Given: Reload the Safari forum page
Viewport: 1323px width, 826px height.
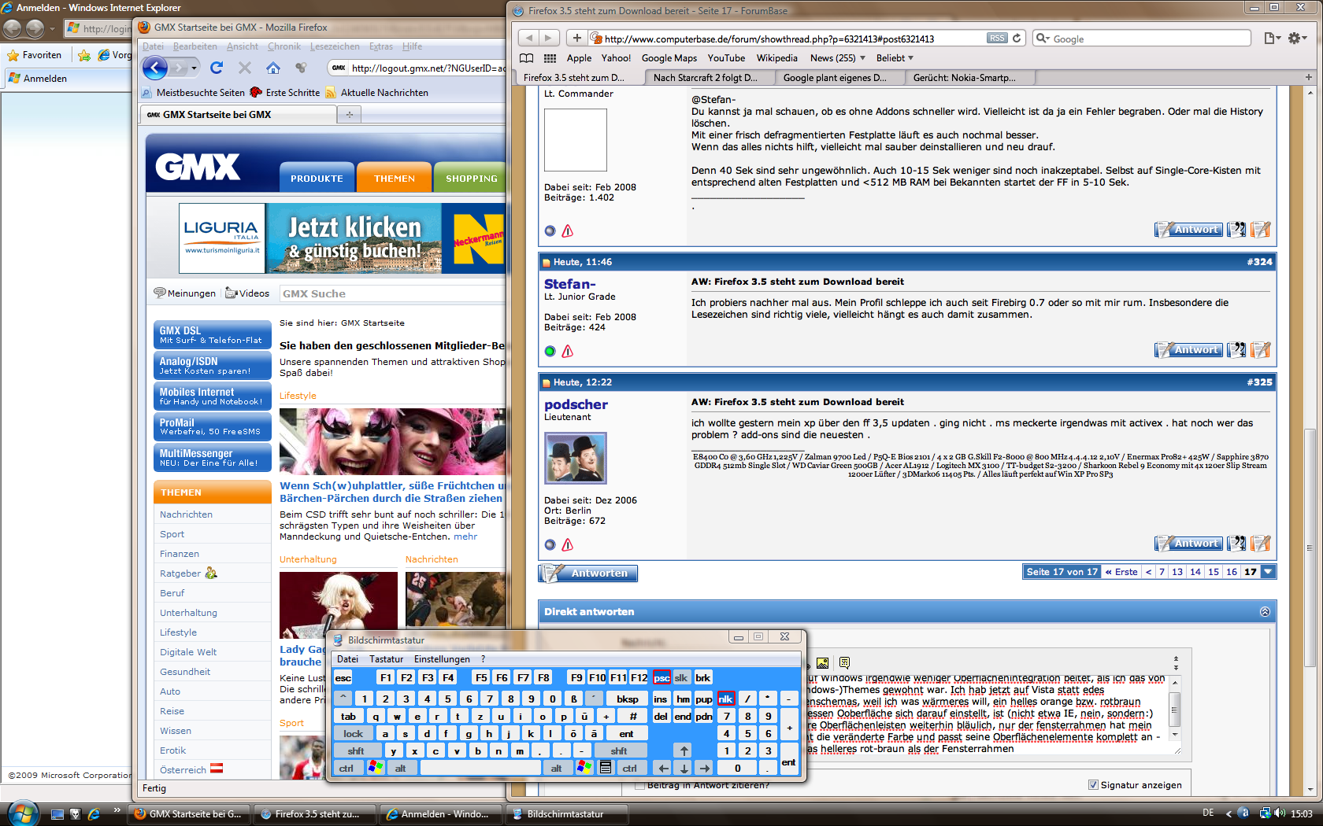Looking at the screenshot, I should 1017,38.
